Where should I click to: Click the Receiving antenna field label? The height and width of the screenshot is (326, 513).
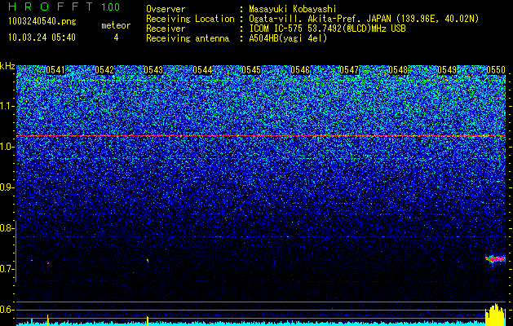point(188,38)
